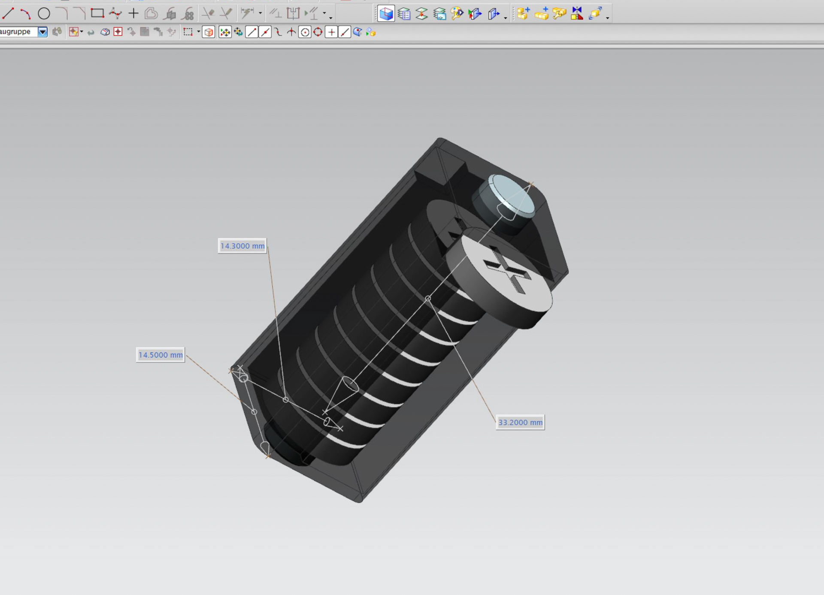Click the Add Component icon

523,14
